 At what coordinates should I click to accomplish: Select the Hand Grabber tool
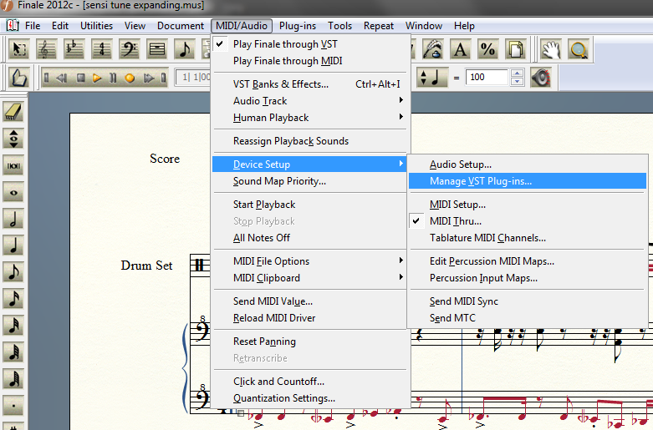pyautogui.click(x=550, y=50)
